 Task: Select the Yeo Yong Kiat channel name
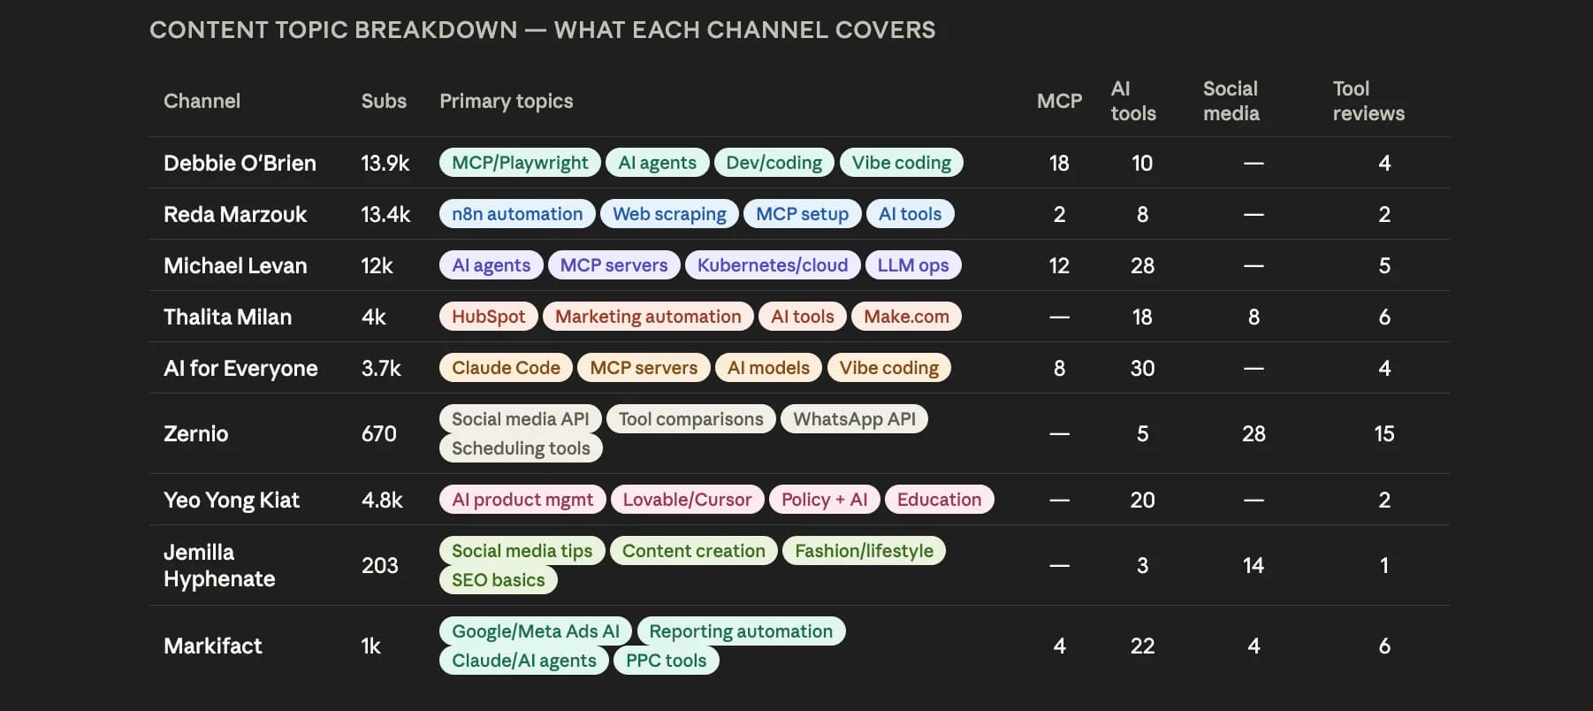232,500
